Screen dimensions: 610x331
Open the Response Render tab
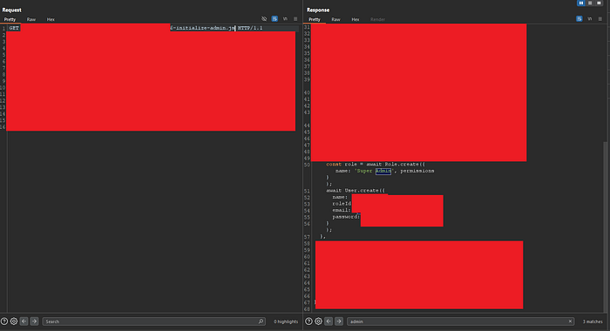click(x=377, y=19)
